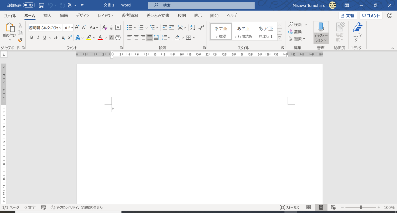The image size is (397, 213).
Task: Click the Copy icon in clipboard group
Action: coord(20,32)
